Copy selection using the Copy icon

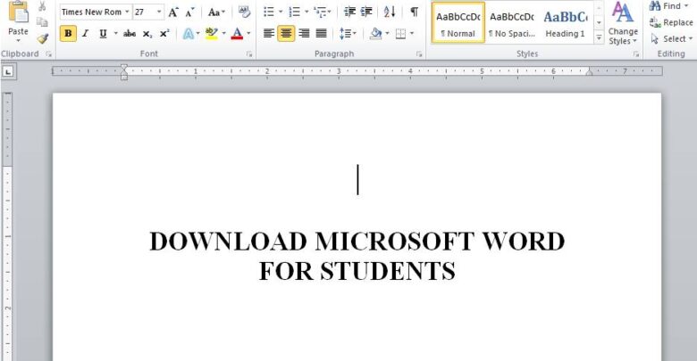(42, 22)
